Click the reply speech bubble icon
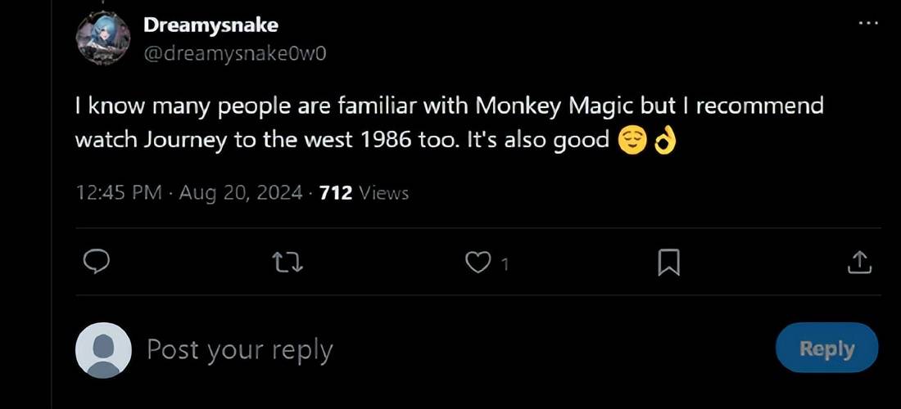The image size is (901, 409). tap(97, 263)
